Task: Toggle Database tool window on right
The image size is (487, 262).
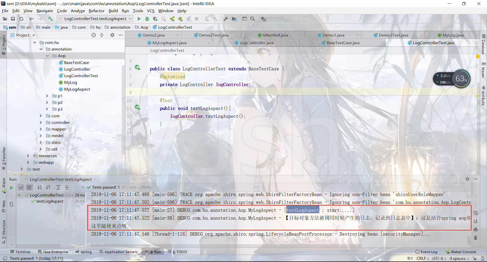Action: 483,44
